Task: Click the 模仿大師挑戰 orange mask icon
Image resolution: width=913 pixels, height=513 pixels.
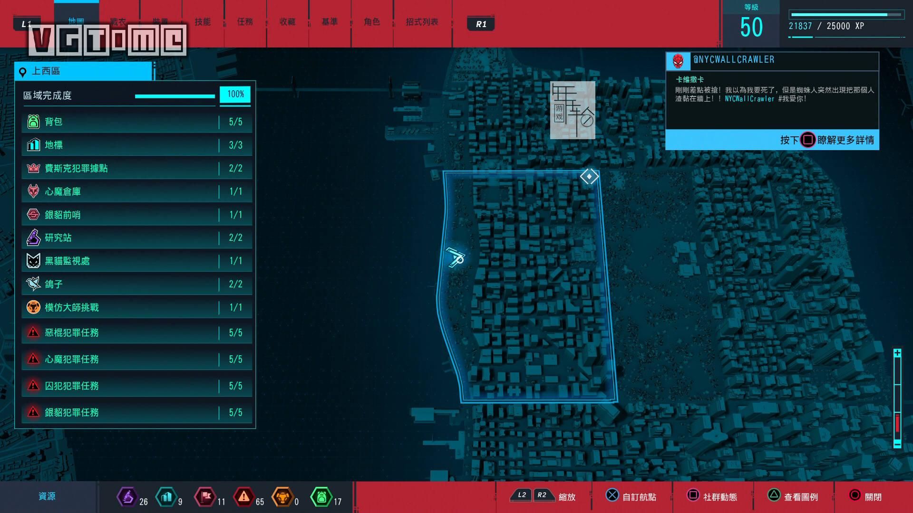Action: tap(33, 307)
